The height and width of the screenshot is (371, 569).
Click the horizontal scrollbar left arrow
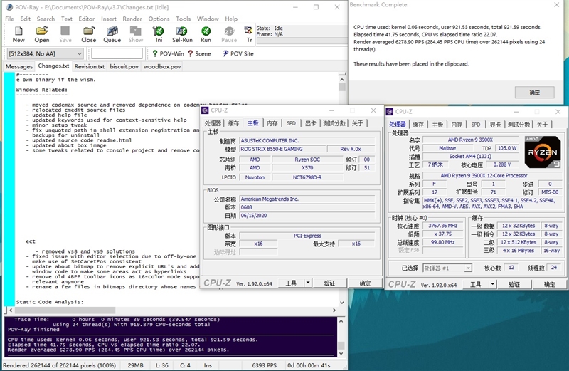click(x=11, y=310)
